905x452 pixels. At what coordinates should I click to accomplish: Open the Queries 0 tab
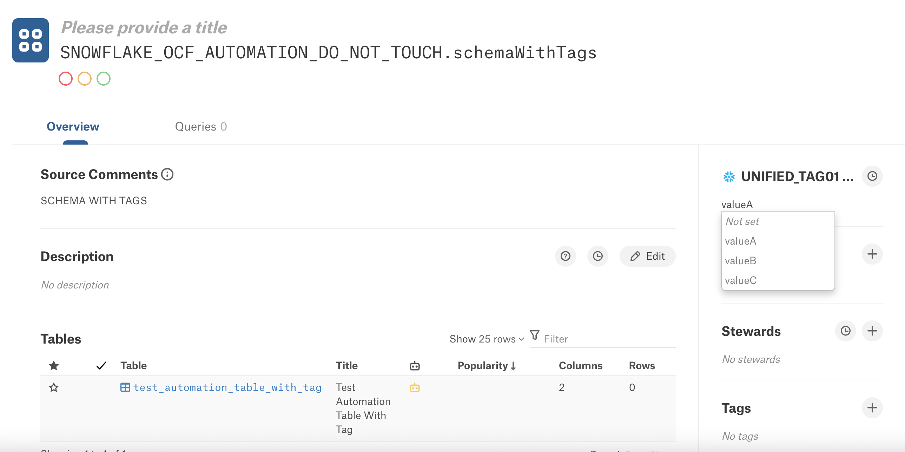pyautogui.click(x=201, y=126)
